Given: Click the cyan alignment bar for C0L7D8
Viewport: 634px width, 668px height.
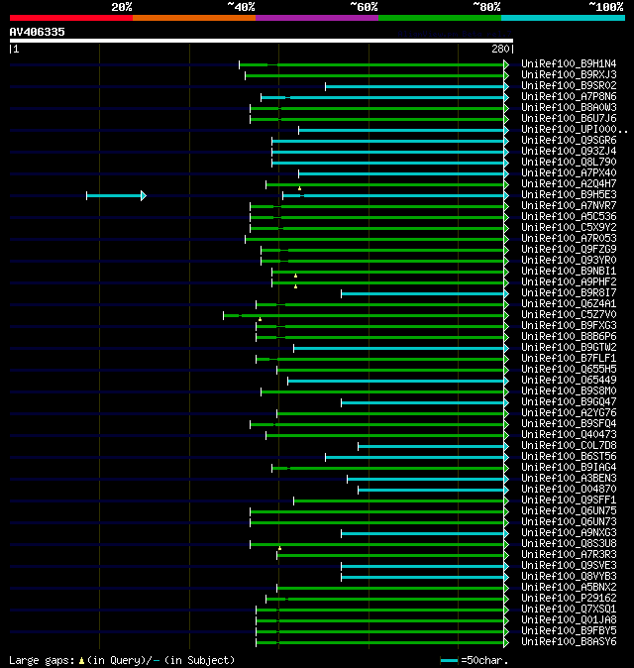Looking at the screenshot, I should [x=434, y=446].
